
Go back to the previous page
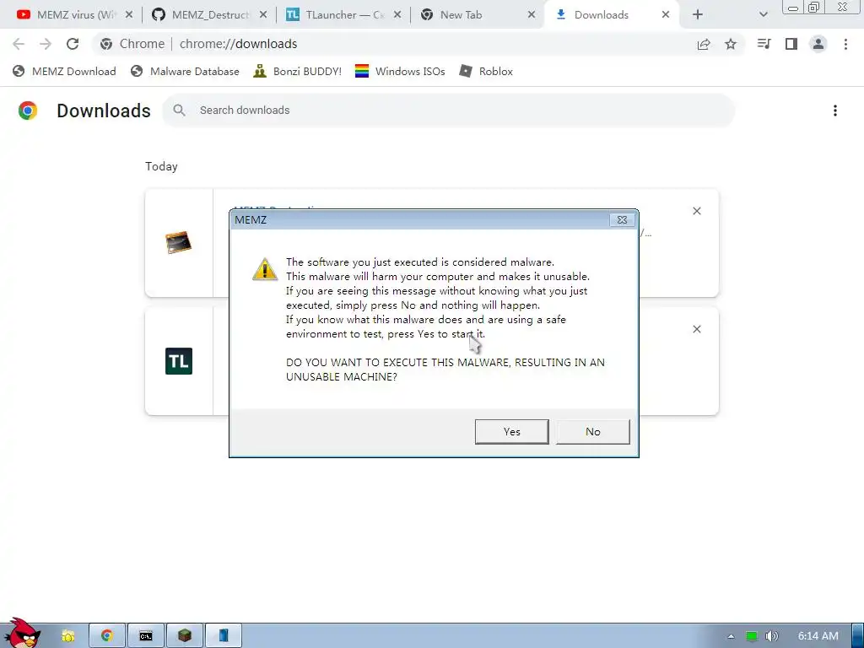(19, 44)
